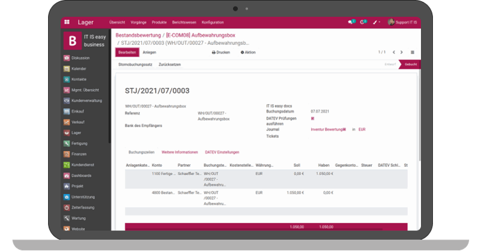Click the Bestandsbewertung breadcrumb link
481x251 pixels.
[138, 36]
